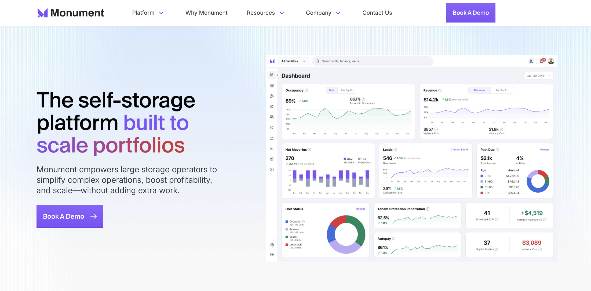Viewport: 591px width, 291px height.
Task: Switch Revenue card to Per Sq. Ft.
Action: tap(501, 90)
